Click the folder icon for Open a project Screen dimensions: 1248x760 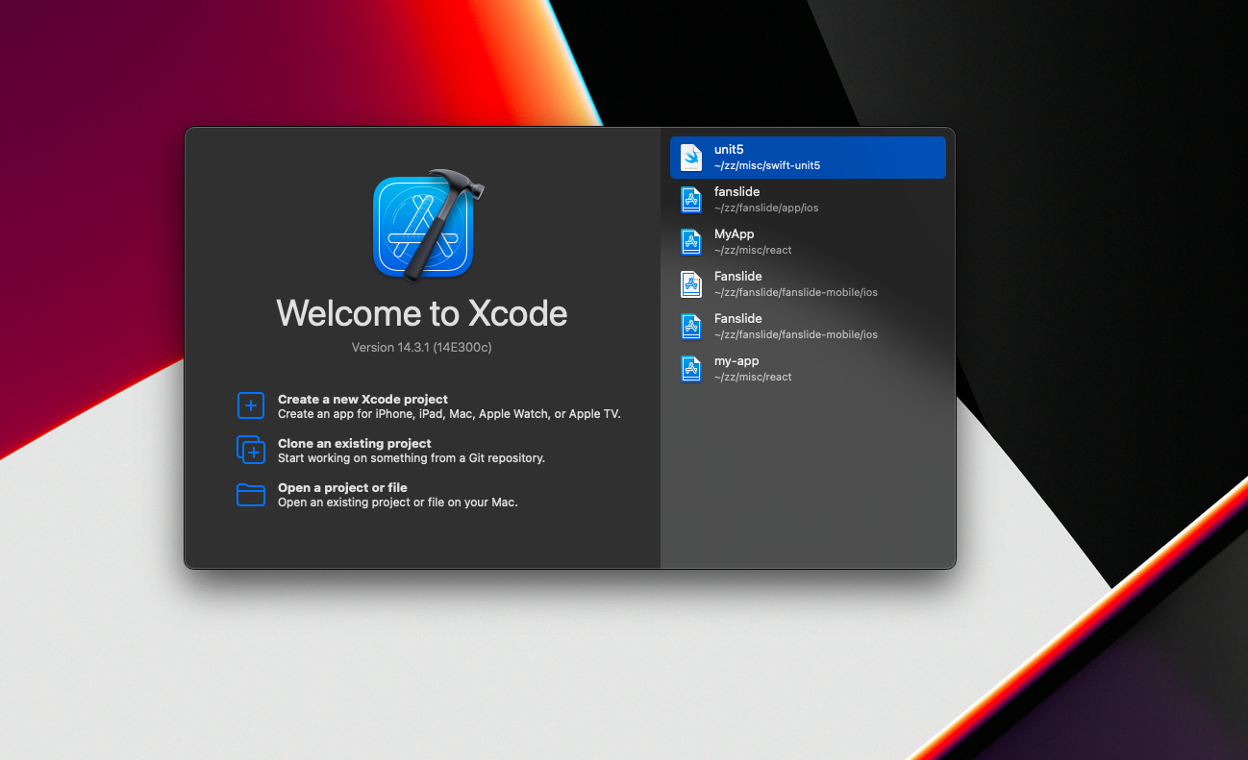(251, 494)
